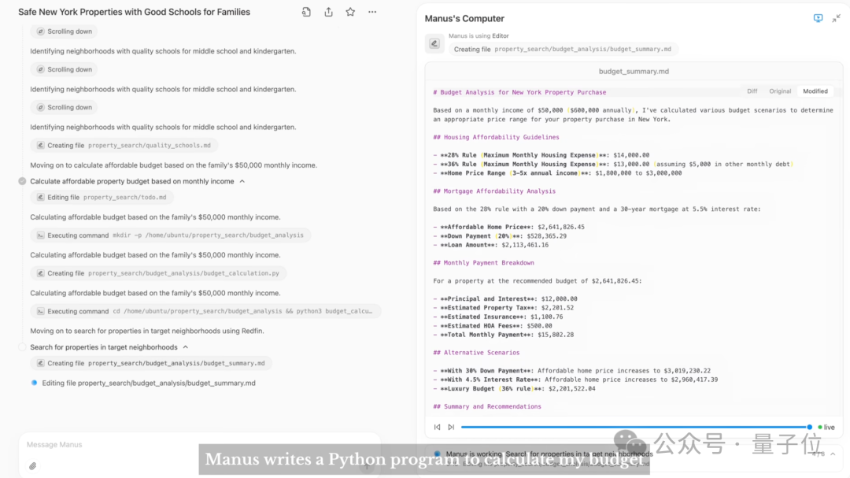Switch the editor view to the Diff tab

pos(752,91)
